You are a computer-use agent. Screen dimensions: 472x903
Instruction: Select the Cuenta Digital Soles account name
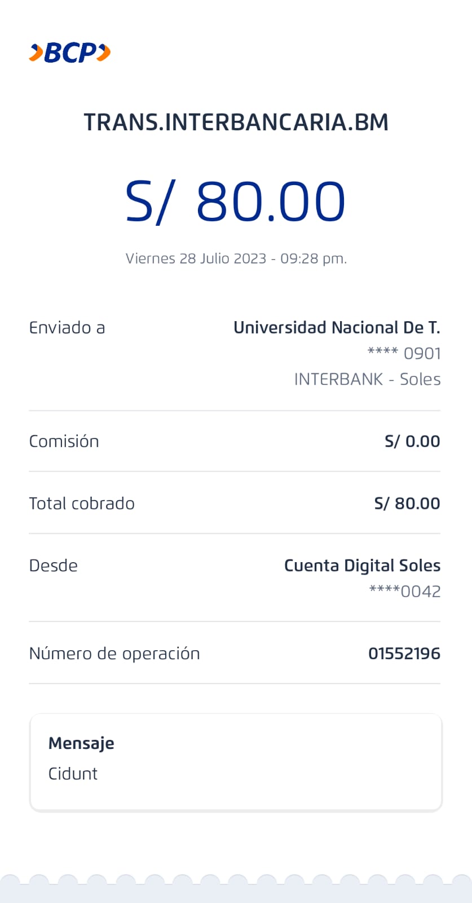click(x=362, y=566)
